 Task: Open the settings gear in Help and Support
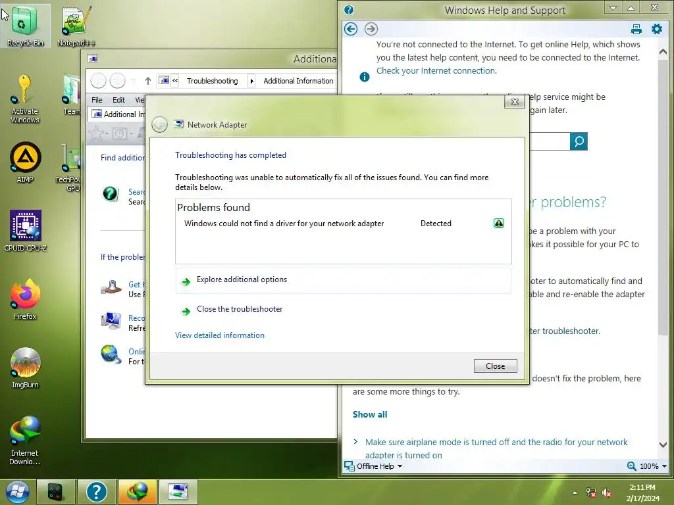click(x=657, y=29)
